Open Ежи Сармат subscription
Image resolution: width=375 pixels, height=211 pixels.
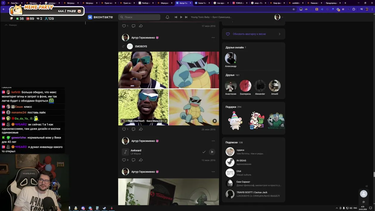pos(253,183)
